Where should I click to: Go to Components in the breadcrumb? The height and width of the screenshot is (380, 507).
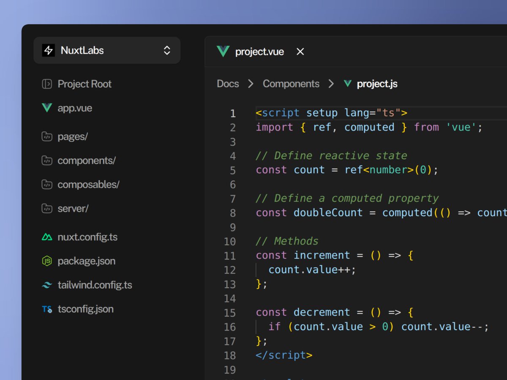coord(291,84)
